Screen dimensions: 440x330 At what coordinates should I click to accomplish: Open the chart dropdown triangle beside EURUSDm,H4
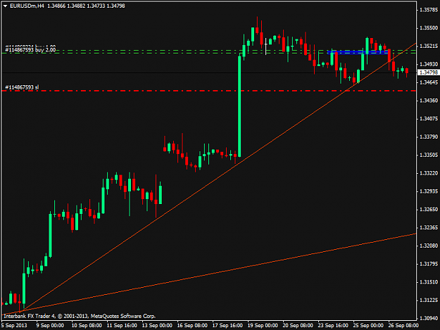tap(5, 6)
